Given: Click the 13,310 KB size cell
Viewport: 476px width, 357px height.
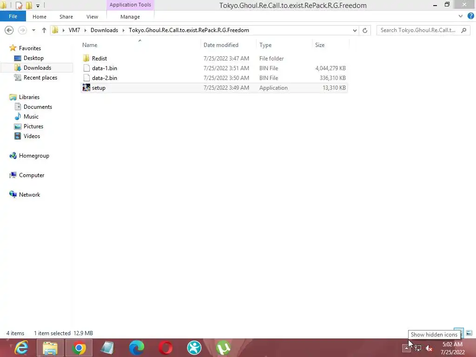Looking at the screenshot, I should click(x=334, y=88).
